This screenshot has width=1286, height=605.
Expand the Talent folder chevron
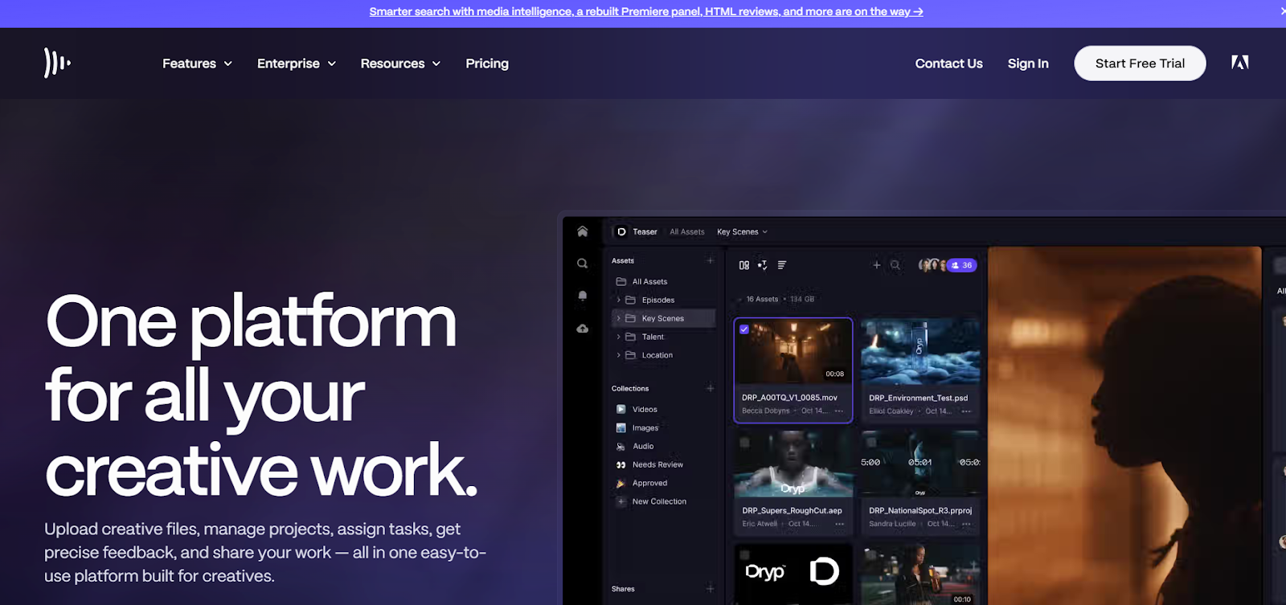click(x=618, y=337)
